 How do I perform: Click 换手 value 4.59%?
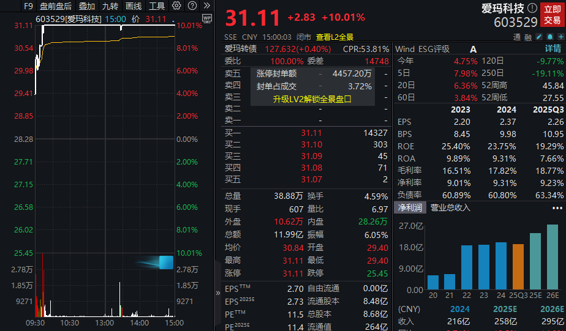[376, 196]
